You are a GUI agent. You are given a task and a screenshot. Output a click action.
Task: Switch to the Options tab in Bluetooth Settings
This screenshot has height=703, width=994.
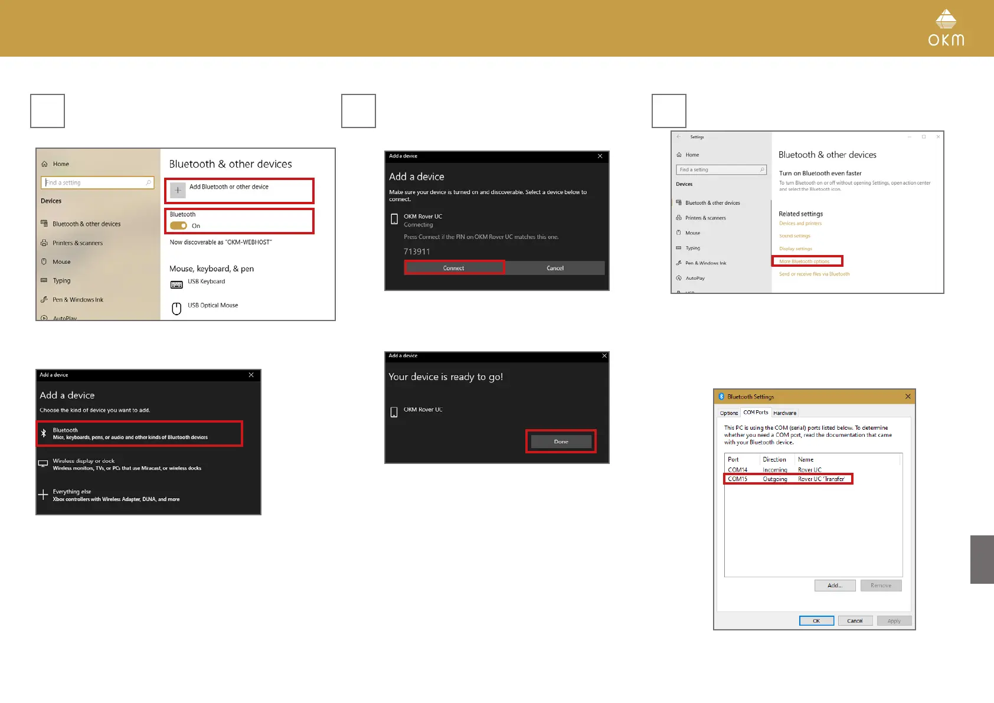[x=729, y=413]
